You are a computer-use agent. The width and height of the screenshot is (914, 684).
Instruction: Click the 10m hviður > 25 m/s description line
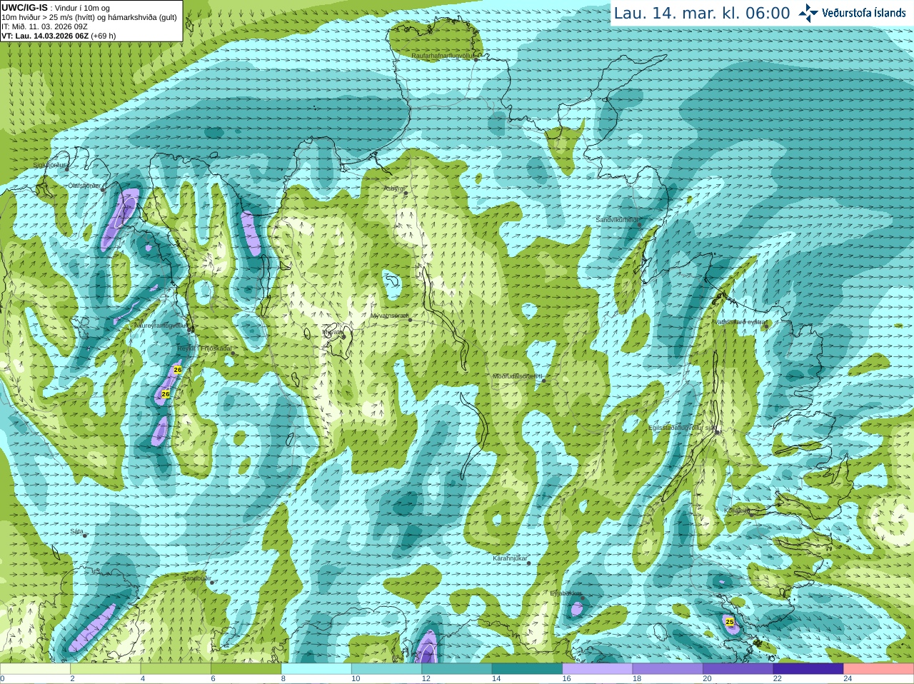[x=89, y=17]
